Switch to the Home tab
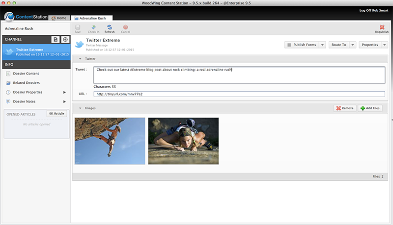The image size is (393, 225). tap(58, 18)
